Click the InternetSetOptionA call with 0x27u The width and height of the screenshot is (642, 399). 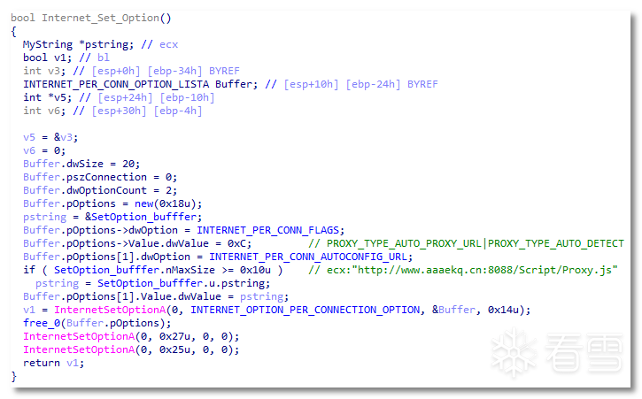tap(131, 336)
